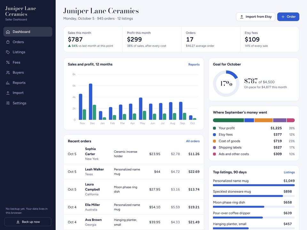Click the Fees percent icon
Screen dimensions: 307x230
[8, 62]
